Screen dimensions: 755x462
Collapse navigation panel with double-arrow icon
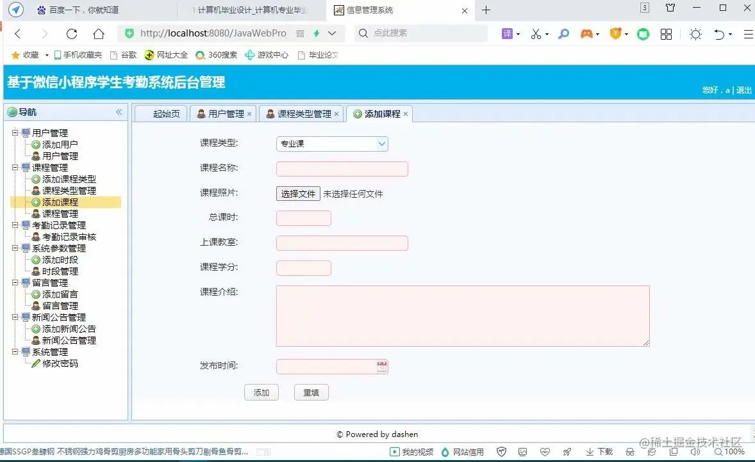119,112
